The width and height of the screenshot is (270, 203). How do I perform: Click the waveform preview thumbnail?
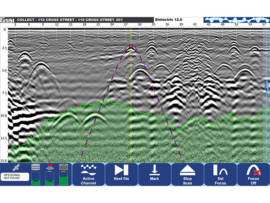point(236,20)
